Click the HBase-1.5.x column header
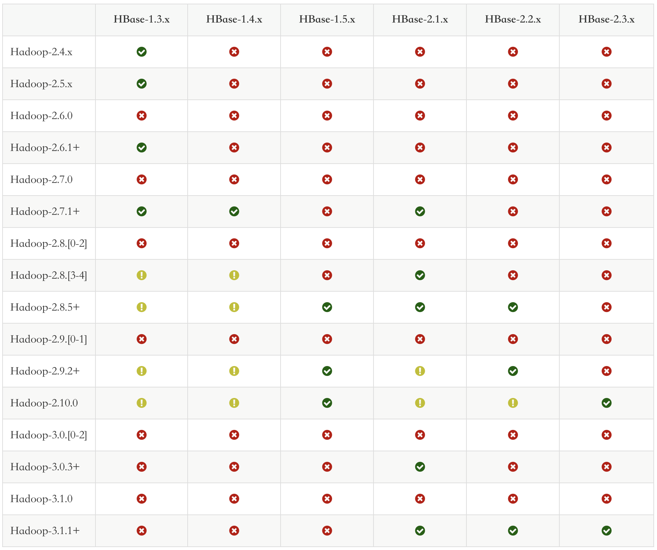 [x=327, y=20]
